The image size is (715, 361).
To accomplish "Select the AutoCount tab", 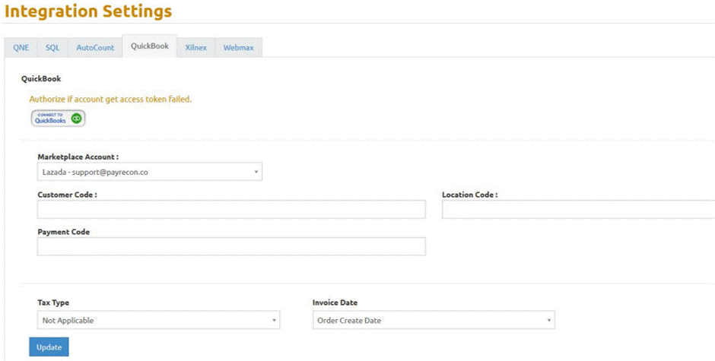I will pyautogui.click(x=95, y=47).
